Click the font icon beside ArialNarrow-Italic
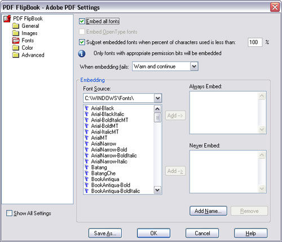 point(86,161)
